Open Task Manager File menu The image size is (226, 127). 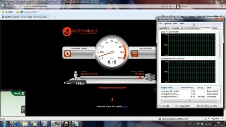coord(160,24)
